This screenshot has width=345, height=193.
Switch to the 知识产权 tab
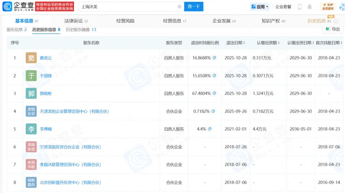273,21
